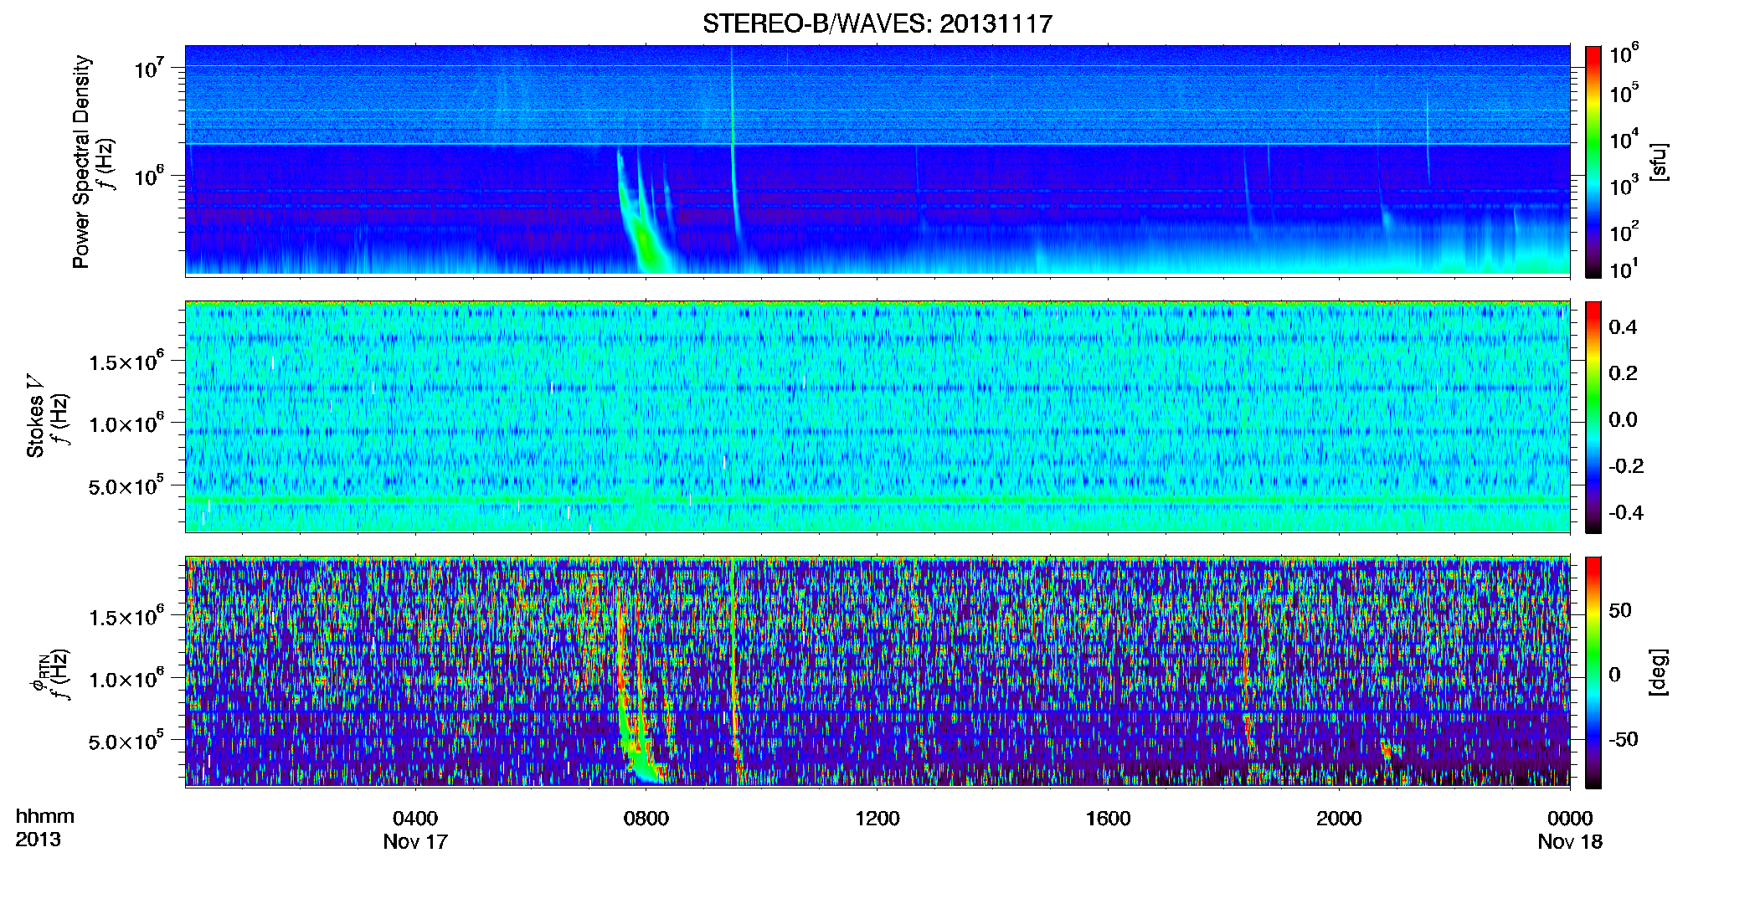This screenshot has height=904, width=1755.
Task: Click the 0.0 label on Stokes colorbar
Action: [1623, 419]
